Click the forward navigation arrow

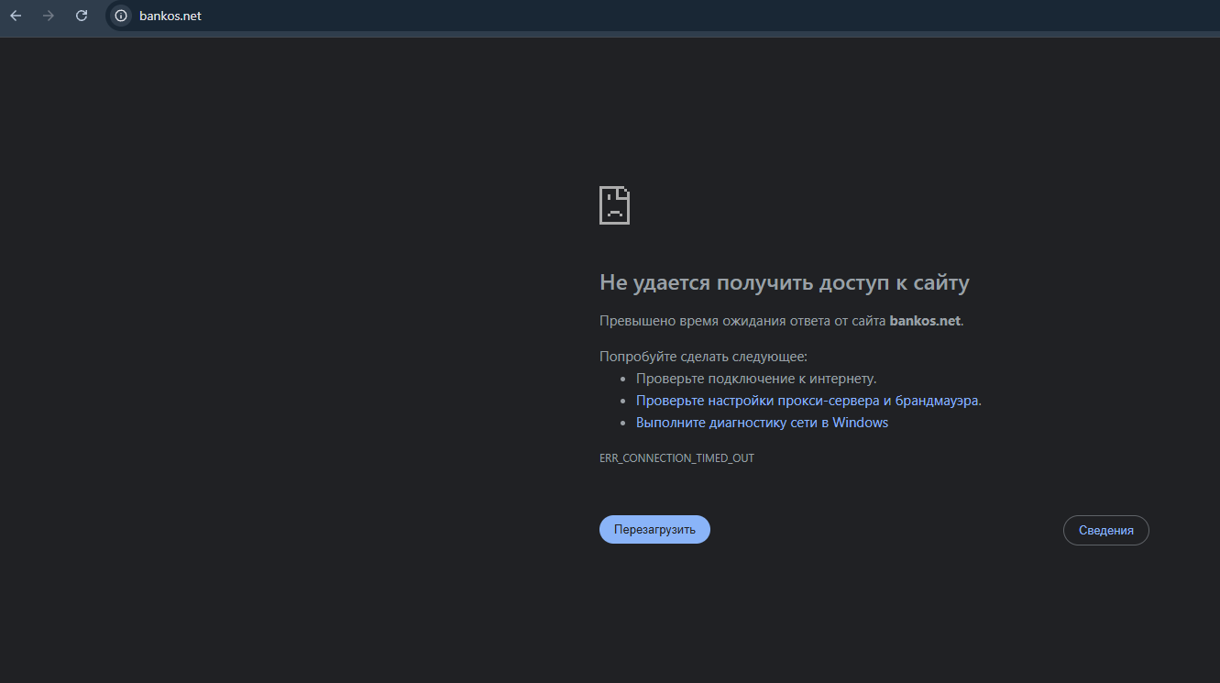pos(49,16)
